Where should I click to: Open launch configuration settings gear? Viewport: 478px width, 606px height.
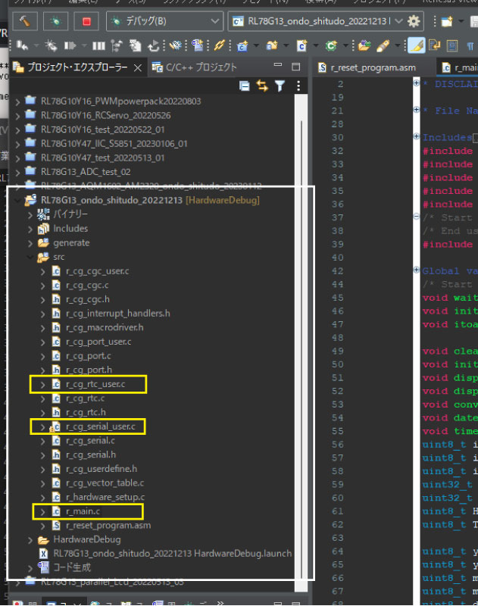tap(414, 21)
